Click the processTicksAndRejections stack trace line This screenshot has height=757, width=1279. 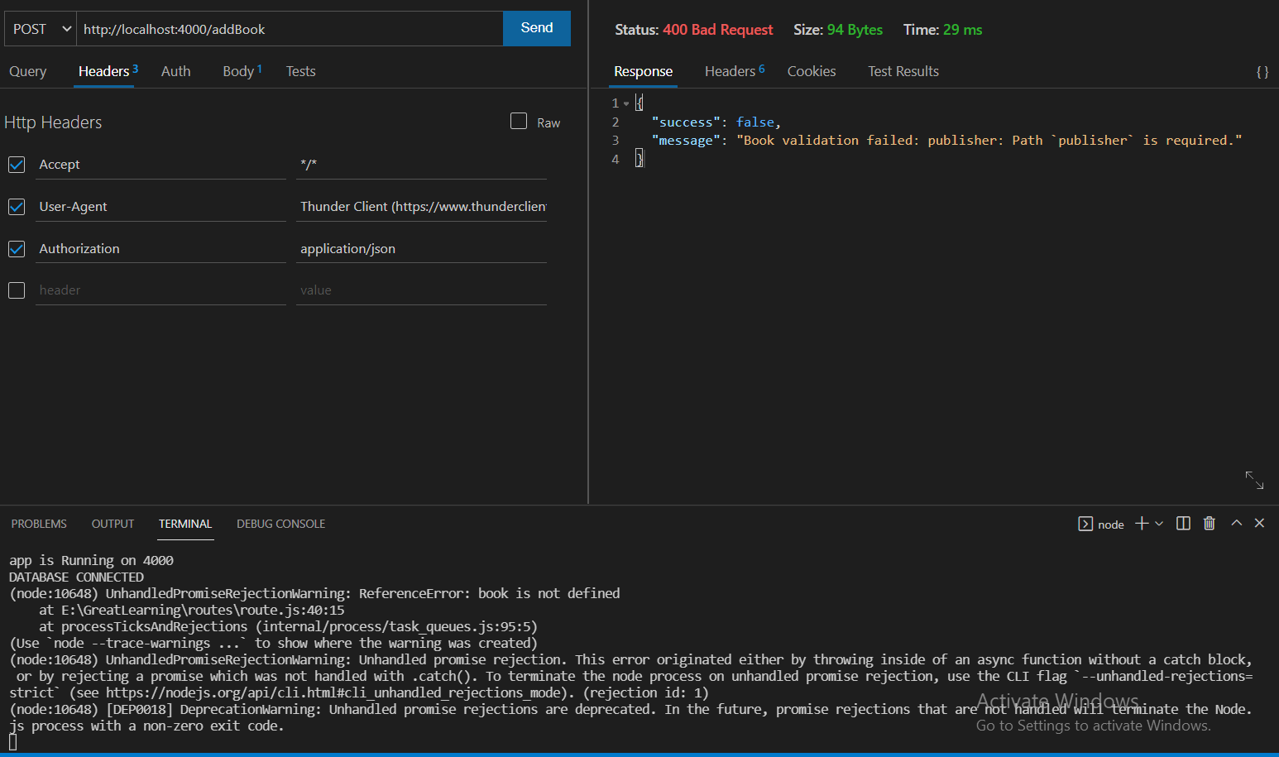(x=288, y=627)
